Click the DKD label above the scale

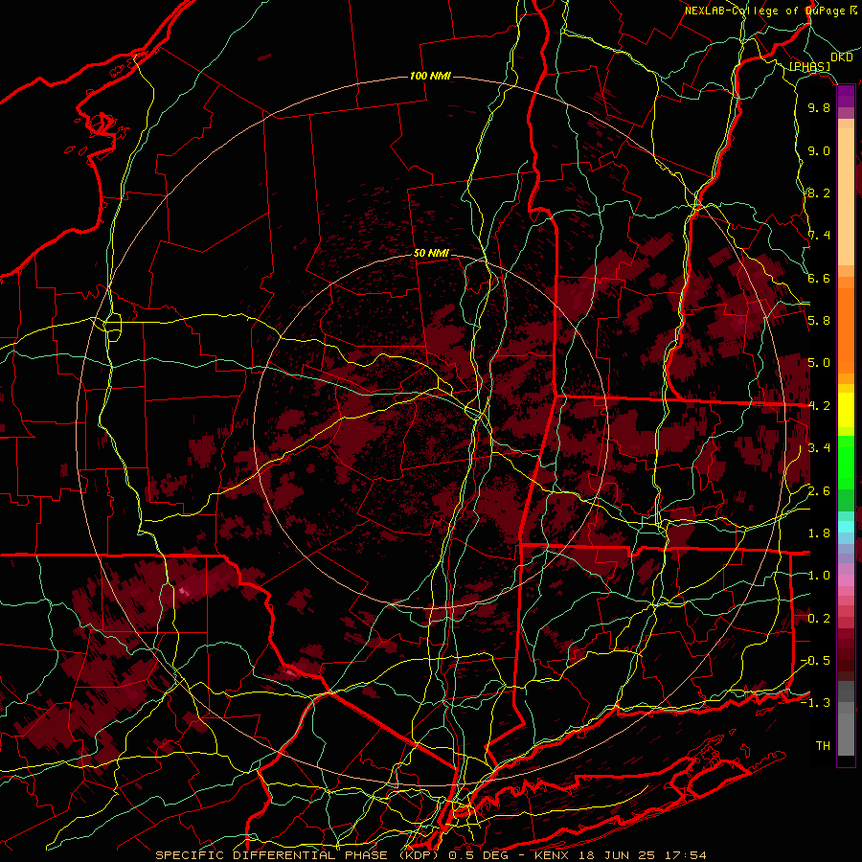pos(842,57)
